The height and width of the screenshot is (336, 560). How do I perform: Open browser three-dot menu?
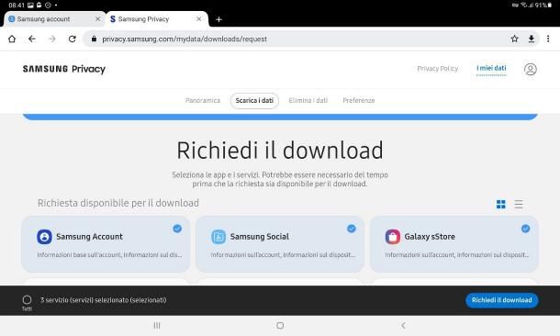(x=548, y=39)
